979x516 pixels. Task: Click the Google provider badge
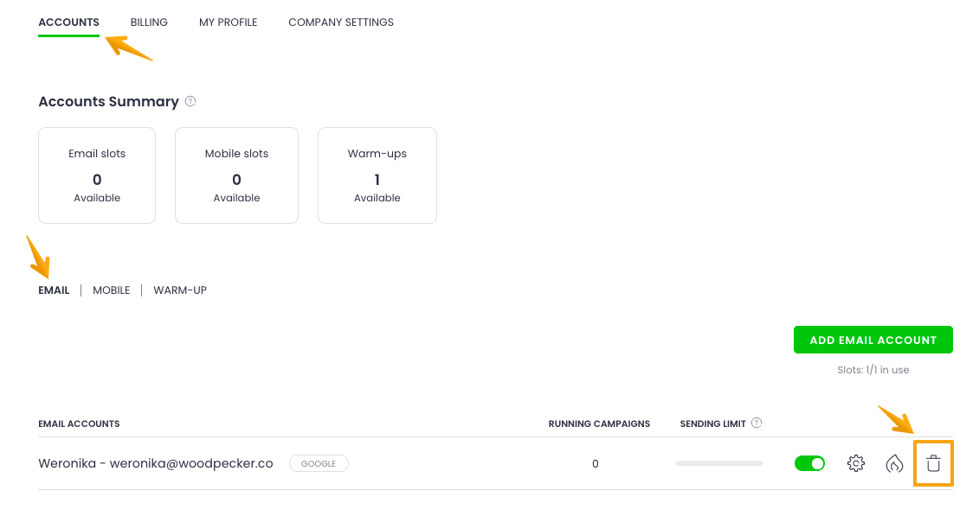319,464
